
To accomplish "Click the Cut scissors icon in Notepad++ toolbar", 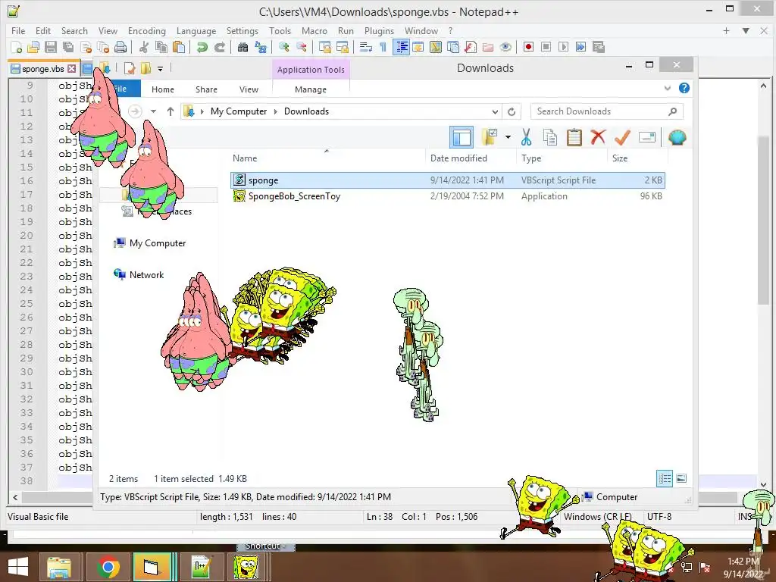I will (x=143, y=47).
